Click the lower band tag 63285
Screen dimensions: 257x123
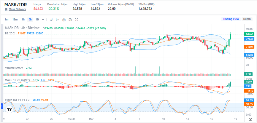coord(249,55)
